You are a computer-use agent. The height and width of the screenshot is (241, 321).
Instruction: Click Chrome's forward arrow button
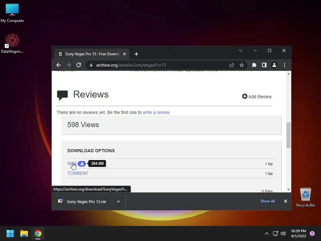[69, 65]
